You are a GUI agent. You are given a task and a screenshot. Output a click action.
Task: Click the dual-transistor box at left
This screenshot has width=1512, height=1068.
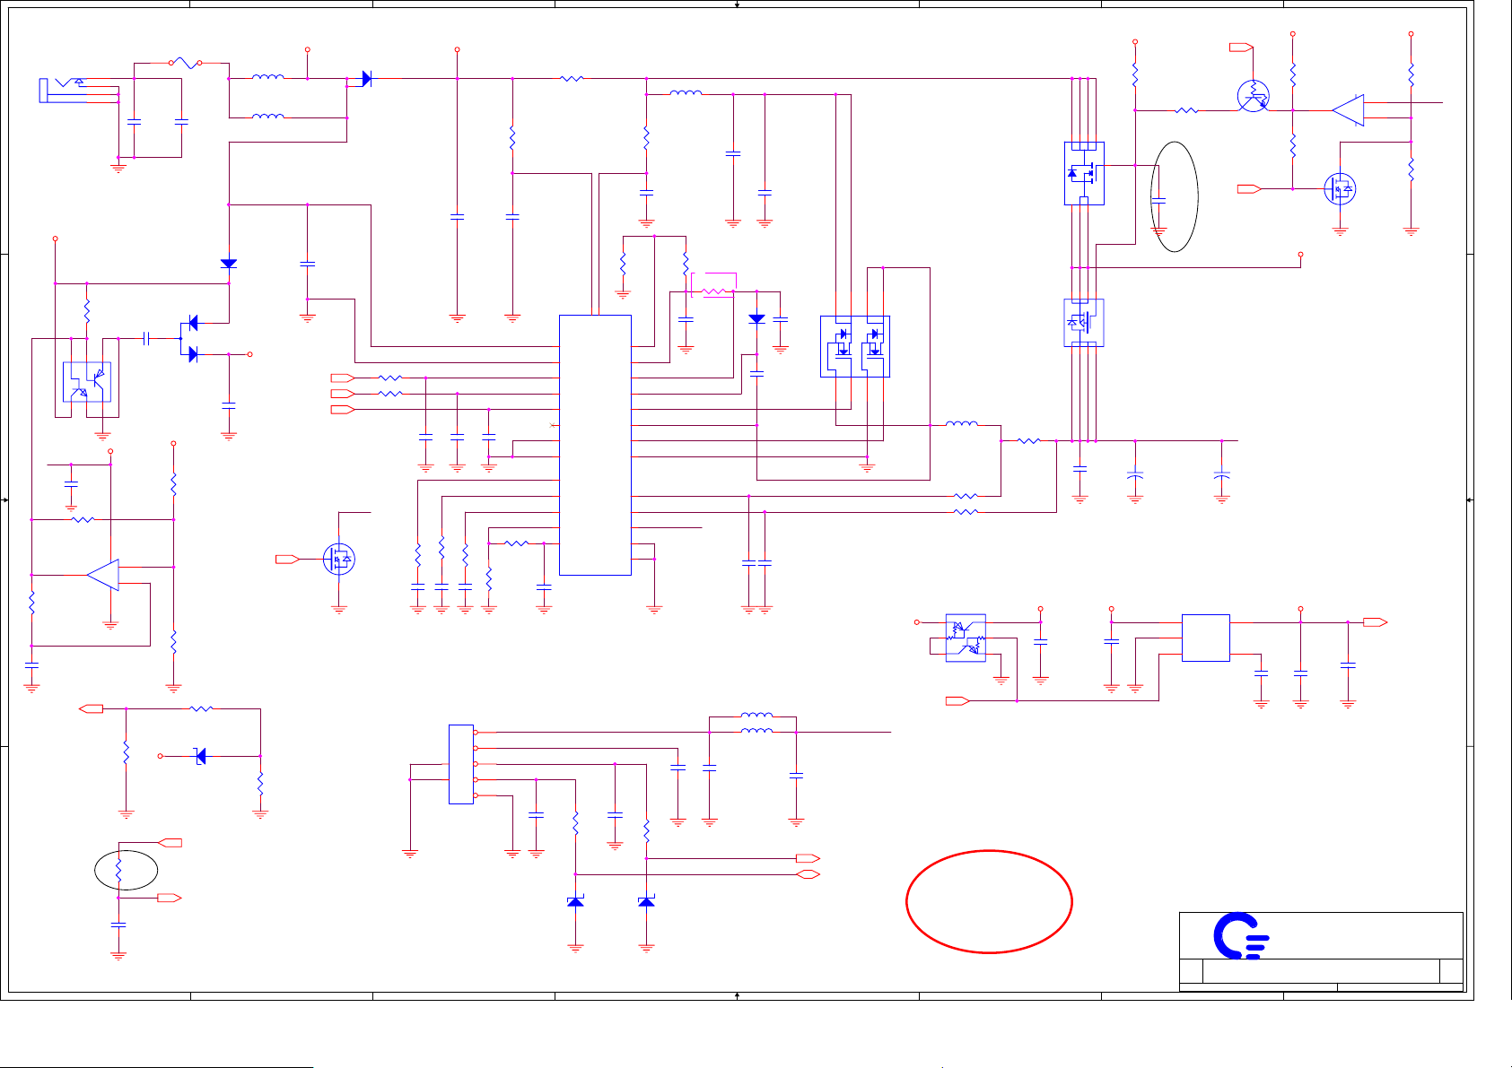pyautogui.click(x=87, y=382)
